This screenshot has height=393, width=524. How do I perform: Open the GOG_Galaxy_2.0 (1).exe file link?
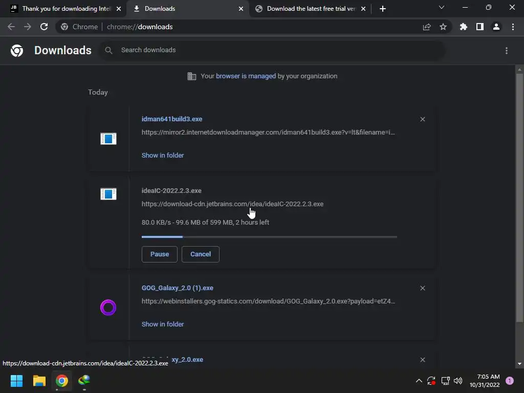[178, 288]
